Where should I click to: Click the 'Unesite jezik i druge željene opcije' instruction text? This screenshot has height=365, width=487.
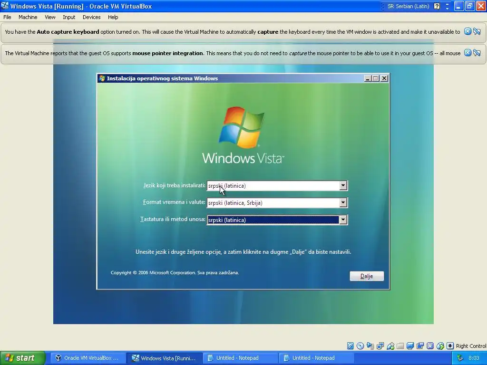point(243,252)
